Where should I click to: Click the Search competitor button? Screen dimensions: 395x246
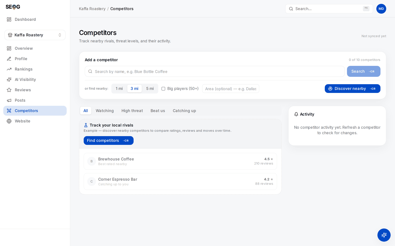coord(363,71)
